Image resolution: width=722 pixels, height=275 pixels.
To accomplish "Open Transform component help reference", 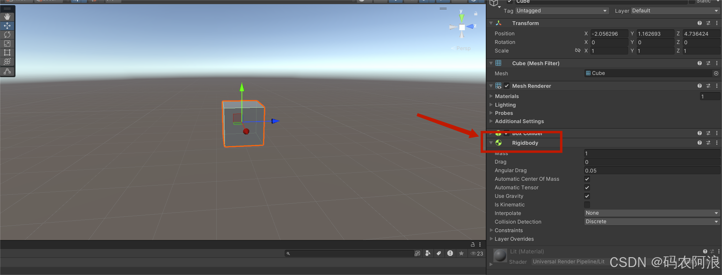I will [x=700, y=23].
